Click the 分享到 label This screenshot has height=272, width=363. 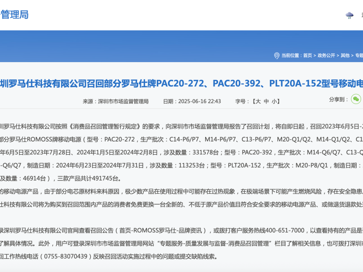[x=338, y=100]
